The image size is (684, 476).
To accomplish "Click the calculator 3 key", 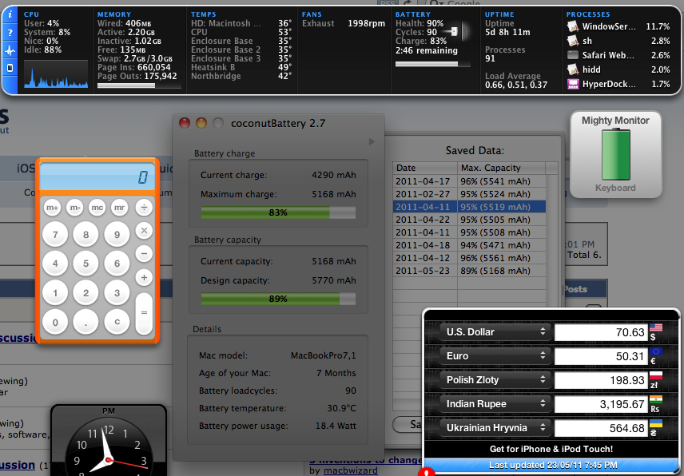I will click(117, 292).
